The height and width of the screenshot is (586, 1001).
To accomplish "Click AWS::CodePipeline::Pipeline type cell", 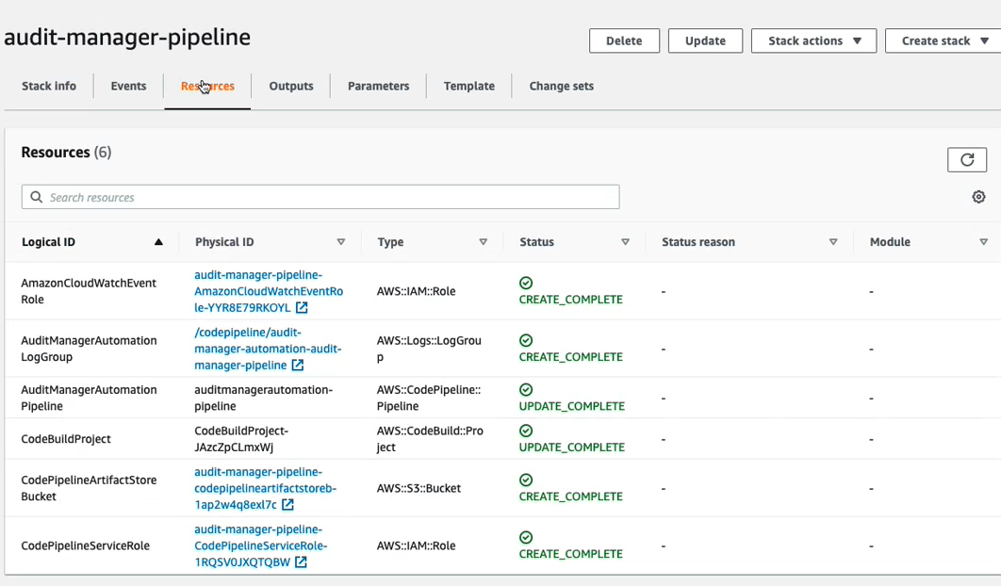I will [428, 398].
